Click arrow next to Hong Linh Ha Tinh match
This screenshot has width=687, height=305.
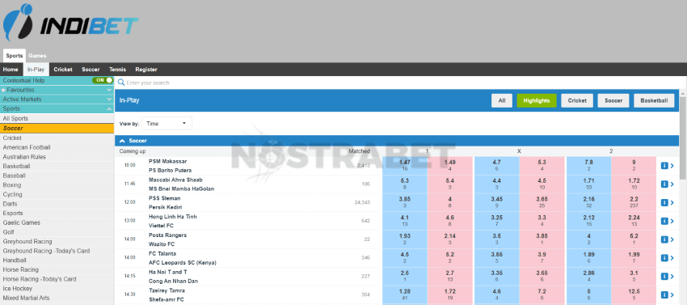click(672, 221)
